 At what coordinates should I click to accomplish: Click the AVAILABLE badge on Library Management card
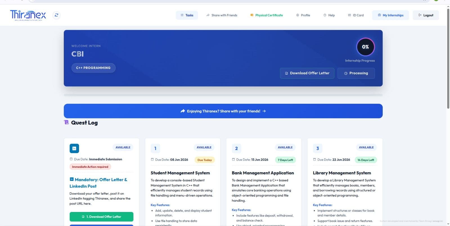coord(366,147)
